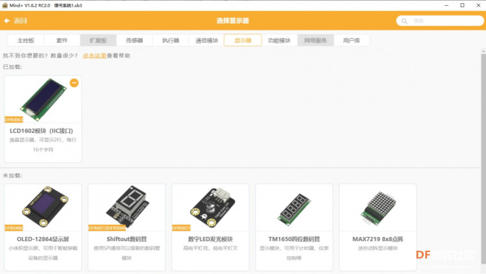Click the MAX7219 description 迷你点阵显示模块

point(378,248)
